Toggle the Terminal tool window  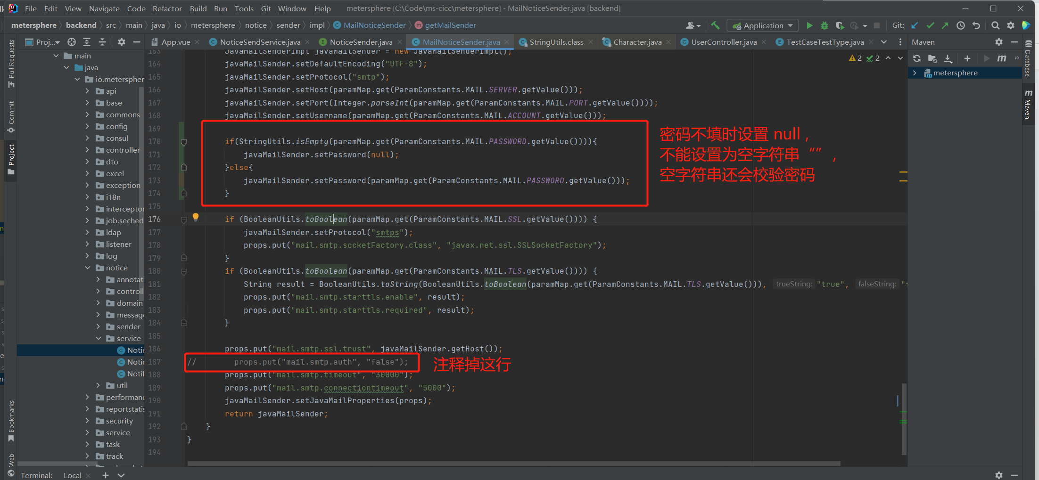[x=37, y=475]
